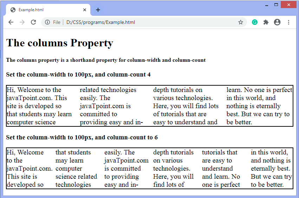Click 'Hi, Welcome to the' in the four-column box

pyautogui.click(x=34, y=90)
